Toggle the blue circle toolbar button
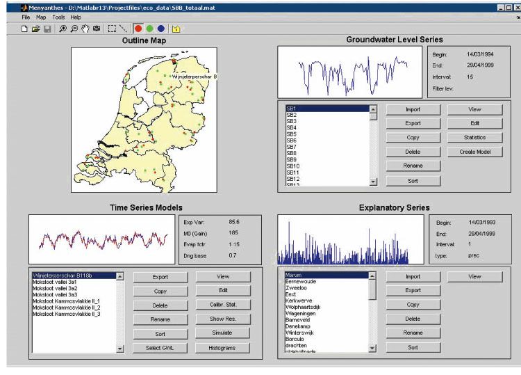The width and height of the screenshot is (521, 375). coord(160,29)
